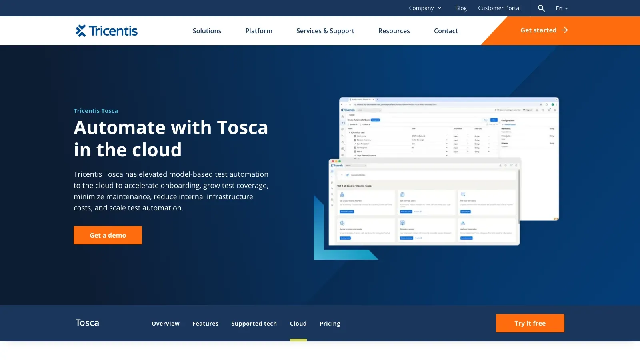Click the Automate with Tosca headline

(171, 139)
